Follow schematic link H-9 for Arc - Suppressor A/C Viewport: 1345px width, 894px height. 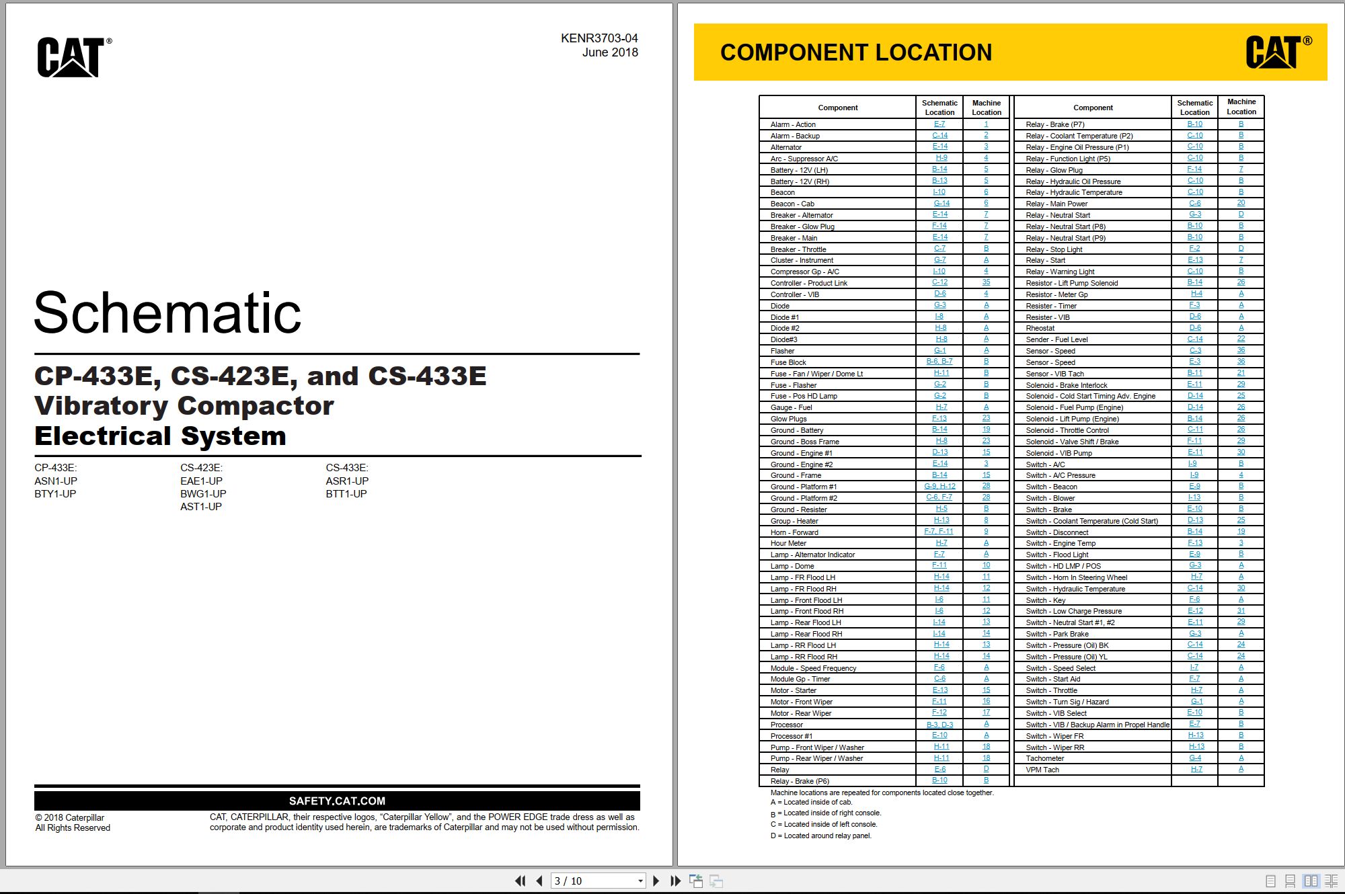point(941,158)
